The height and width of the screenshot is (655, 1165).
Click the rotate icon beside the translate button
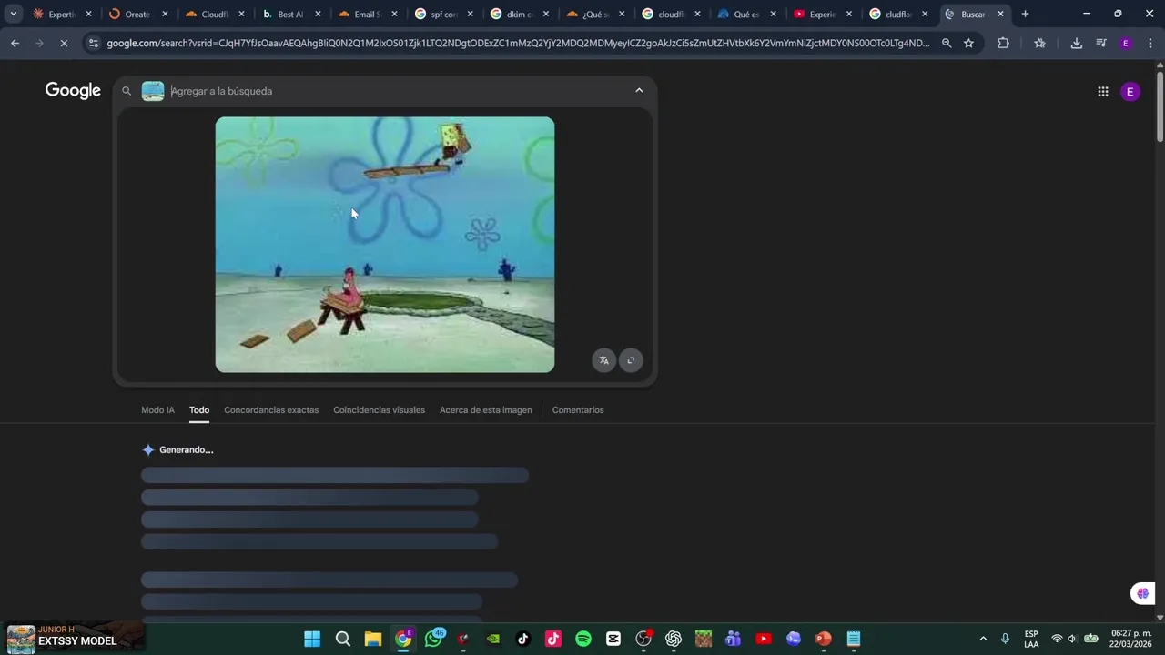pyautogui.click(x=631, y=360)
